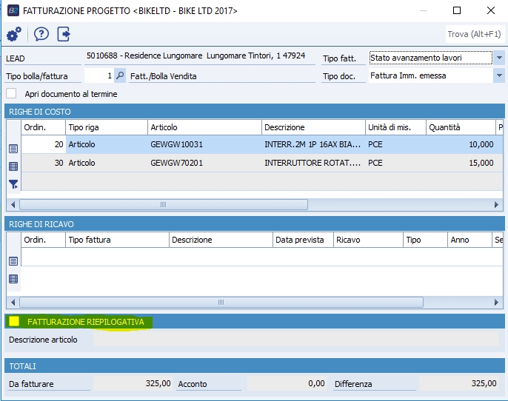Open the help question-mark icon

click(41, 34)
